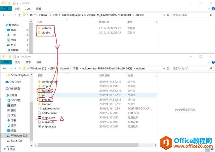Viewport: 215px width, 152px height.
Task: Open 文件 tab in the bottom window
Action: pos(6,62)
